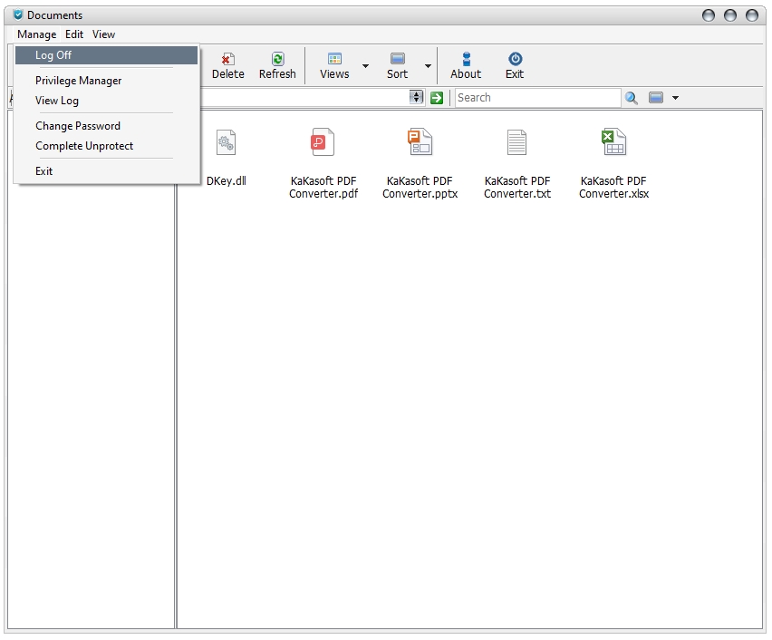The width and height of the screenshot is (772, 640).
Task: Click the magnifier search icon
Action: [x=631, y=98]
